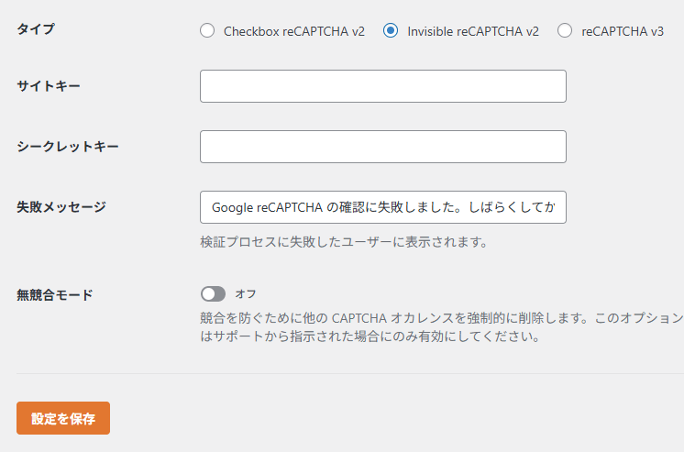Choose the Invisible reCAPTCHA v2 radio option
The image size is (684, 452).
point(391,31)
